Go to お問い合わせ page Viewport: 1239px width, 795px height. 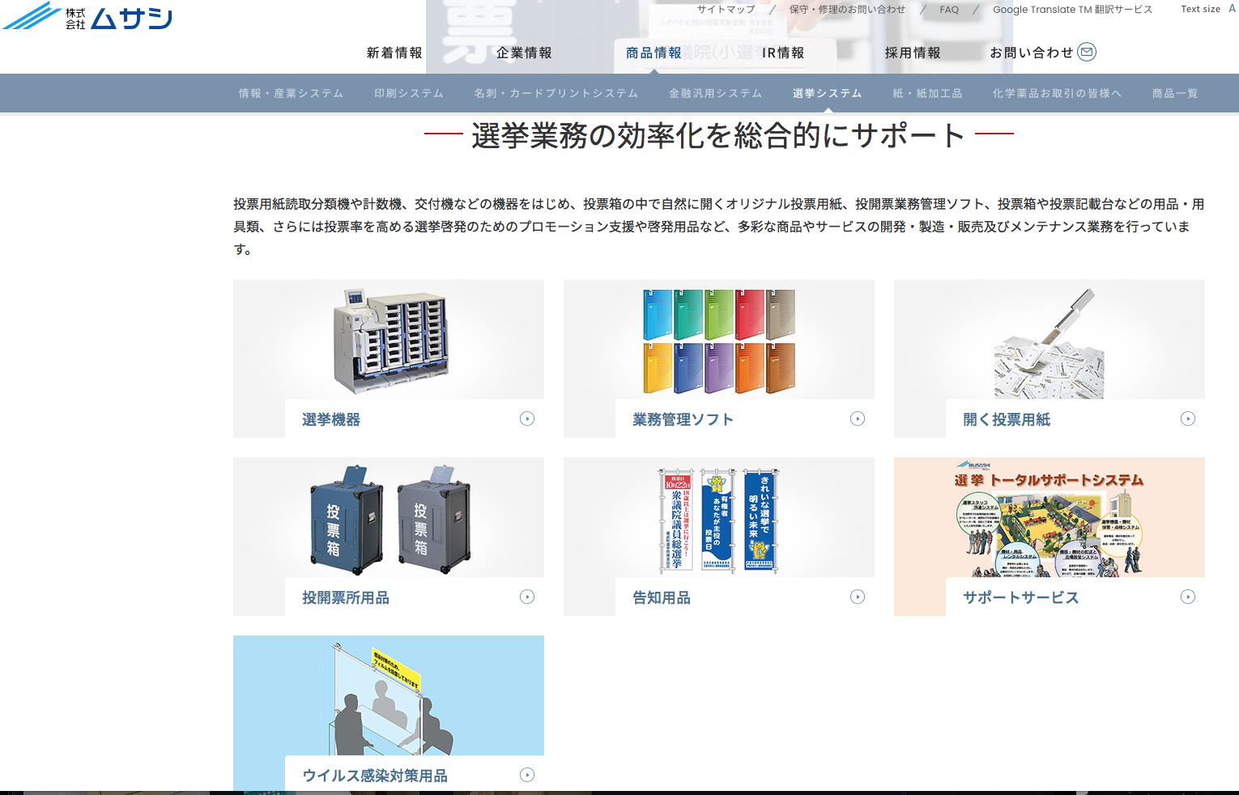(1032, 53)
